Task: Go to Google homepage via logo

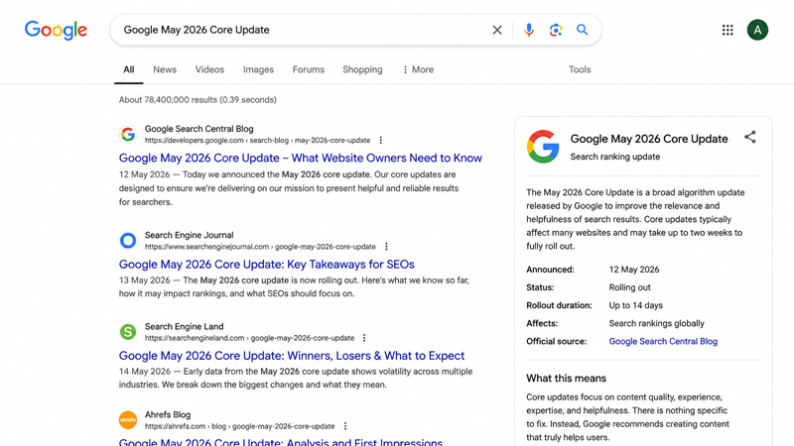Action: [56, 31]
